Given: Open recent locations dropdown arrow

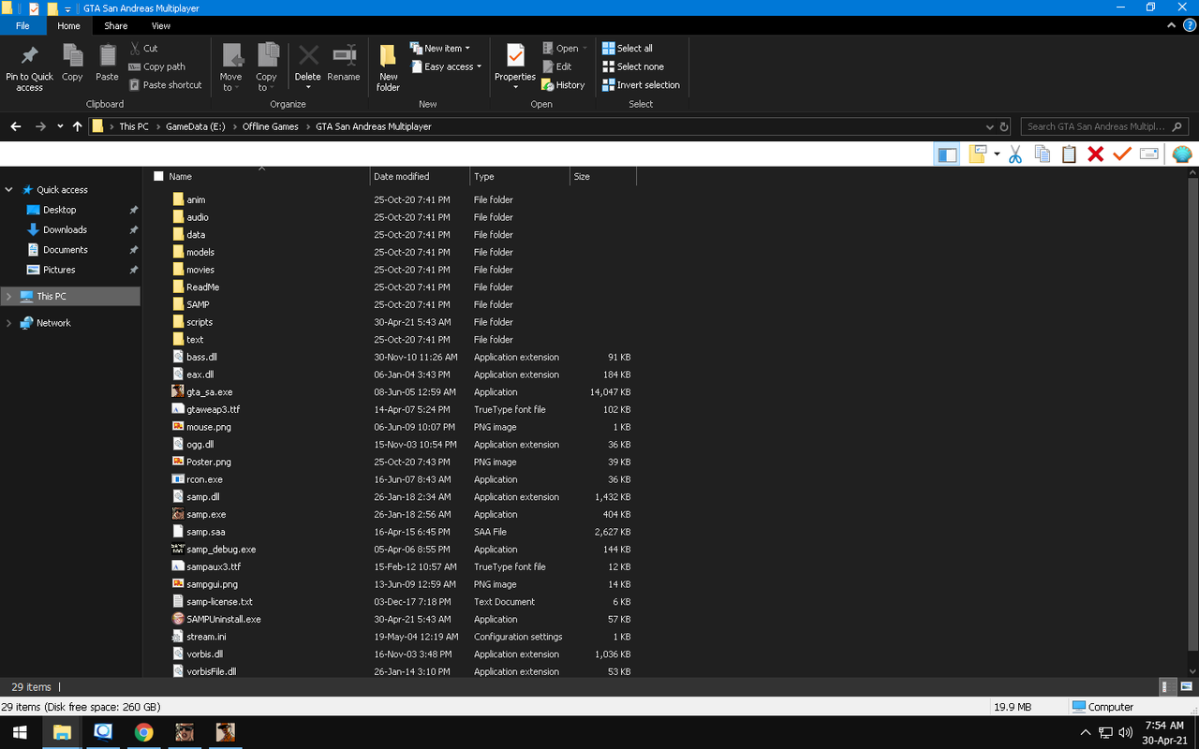Looking at the screenshot, I should (60, 126).
